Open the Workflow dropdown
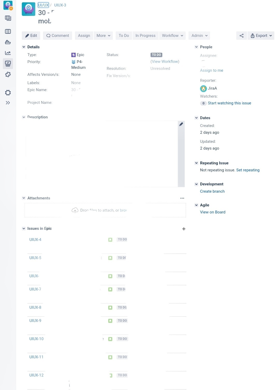The height and width of the screenshot is (390, 280). click(172, 36)
